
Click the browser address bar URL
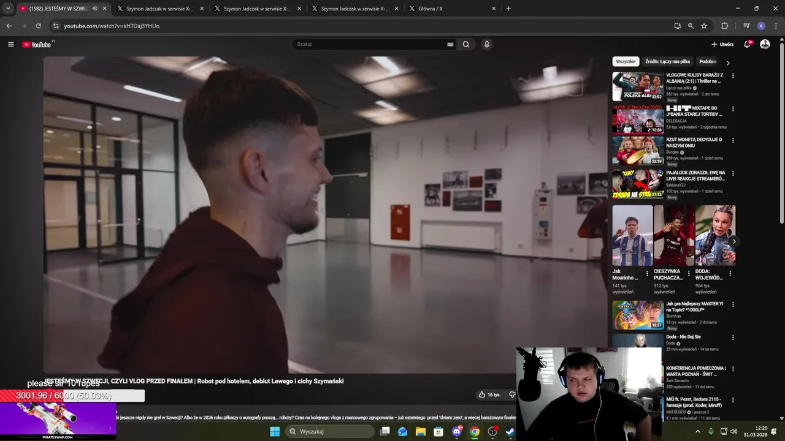112,26
